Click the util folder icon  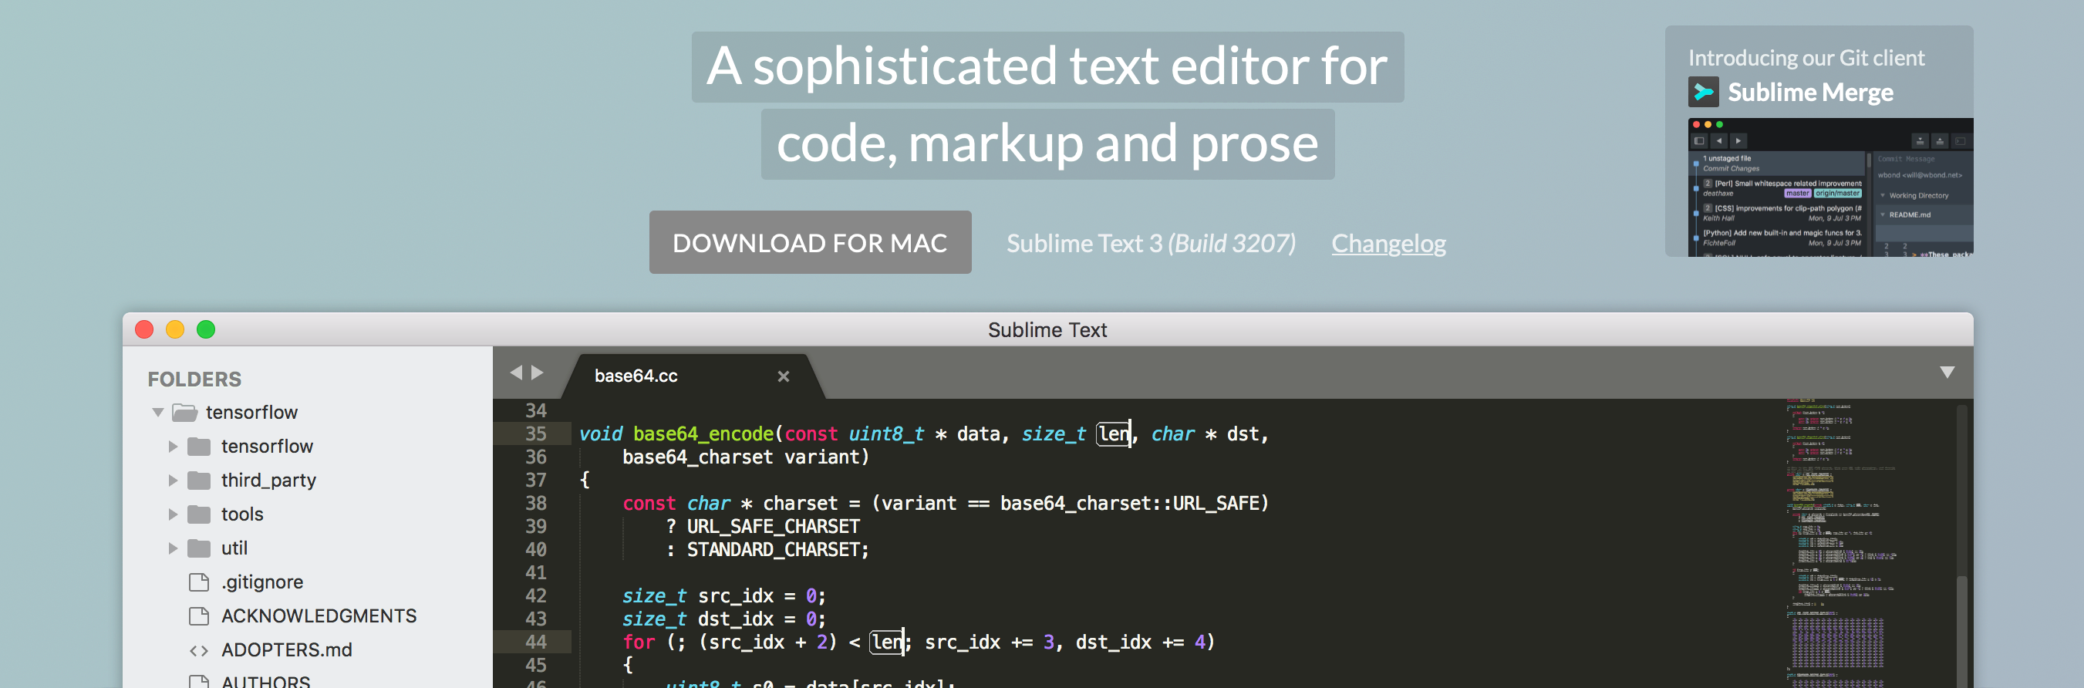tap(199, 548)
